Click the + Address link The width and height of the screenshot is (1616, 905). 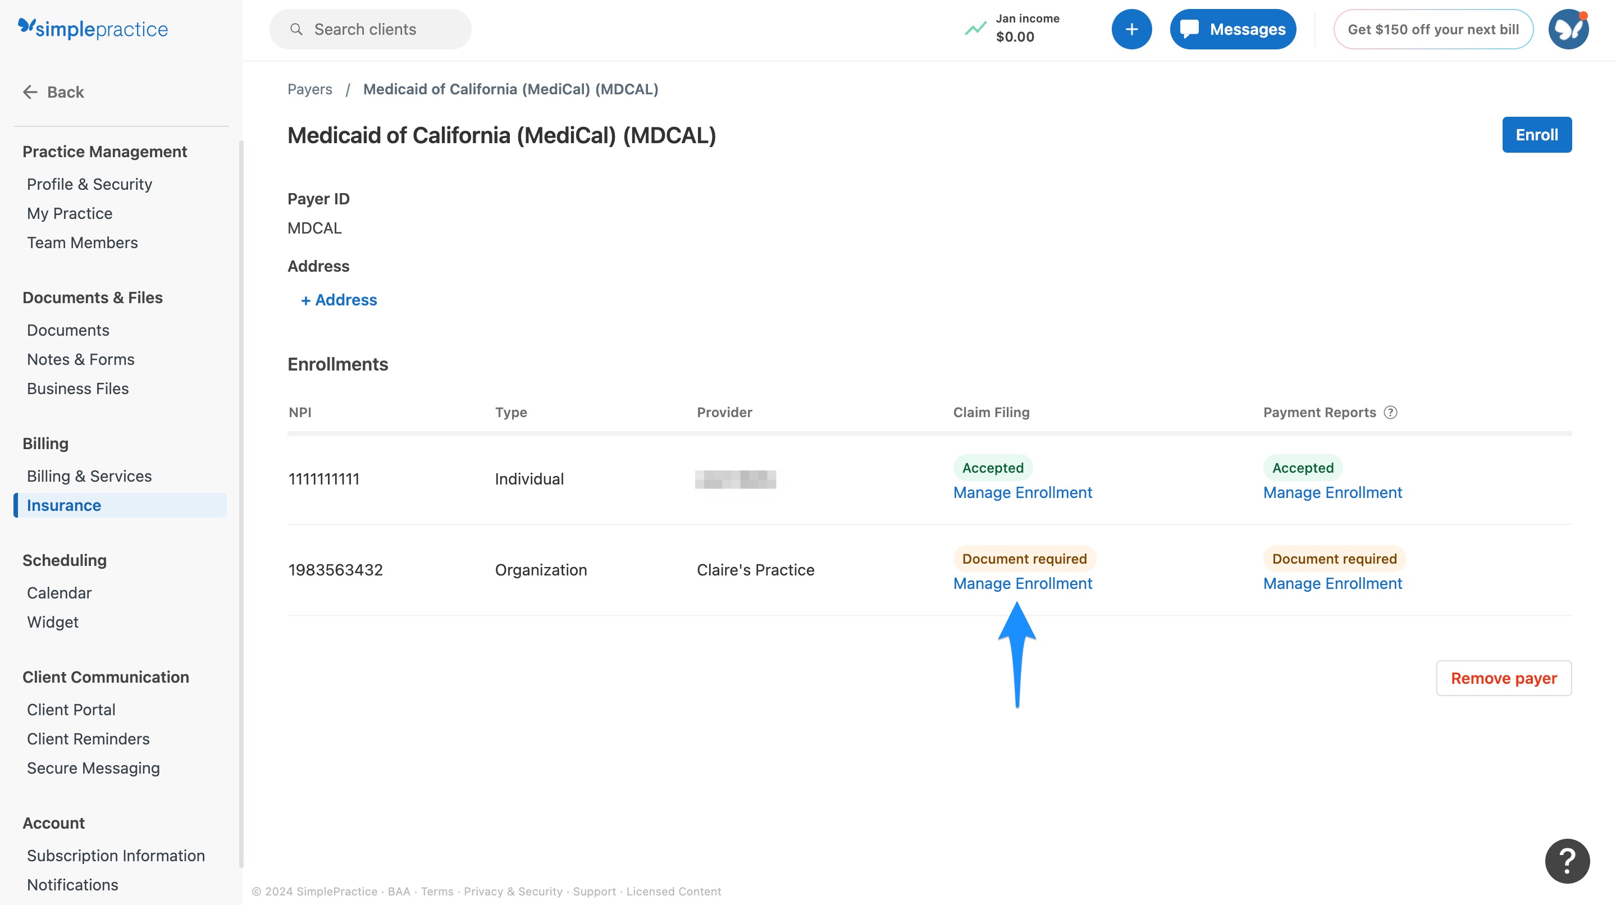pos(339,300)
